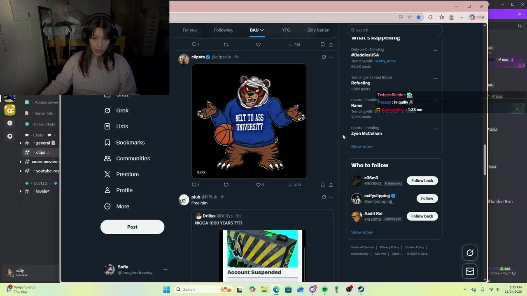527x296 pixels.
Task: Open options for #BaddiesUSA trend
Action: click(435, 51)
